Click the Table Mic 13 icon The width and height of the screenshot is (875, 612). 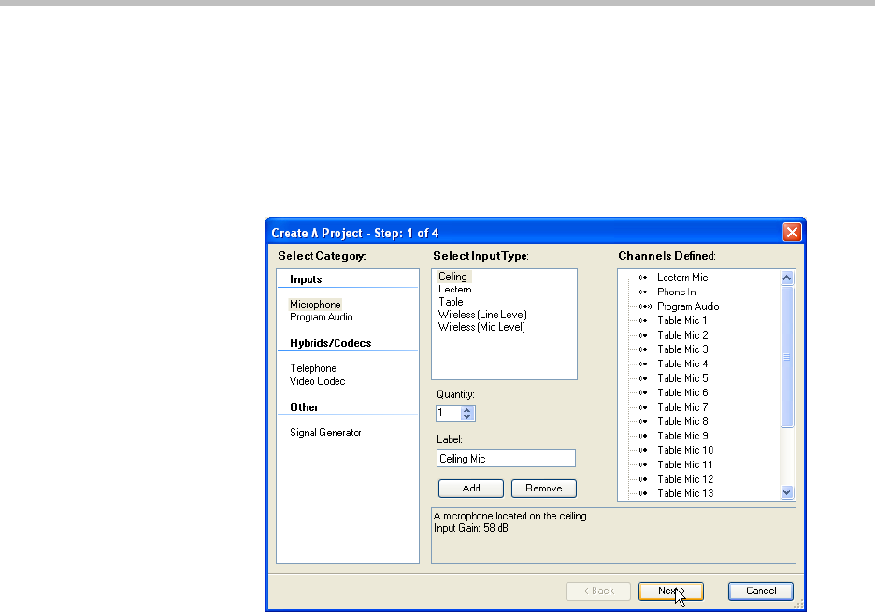pos(644,493)
